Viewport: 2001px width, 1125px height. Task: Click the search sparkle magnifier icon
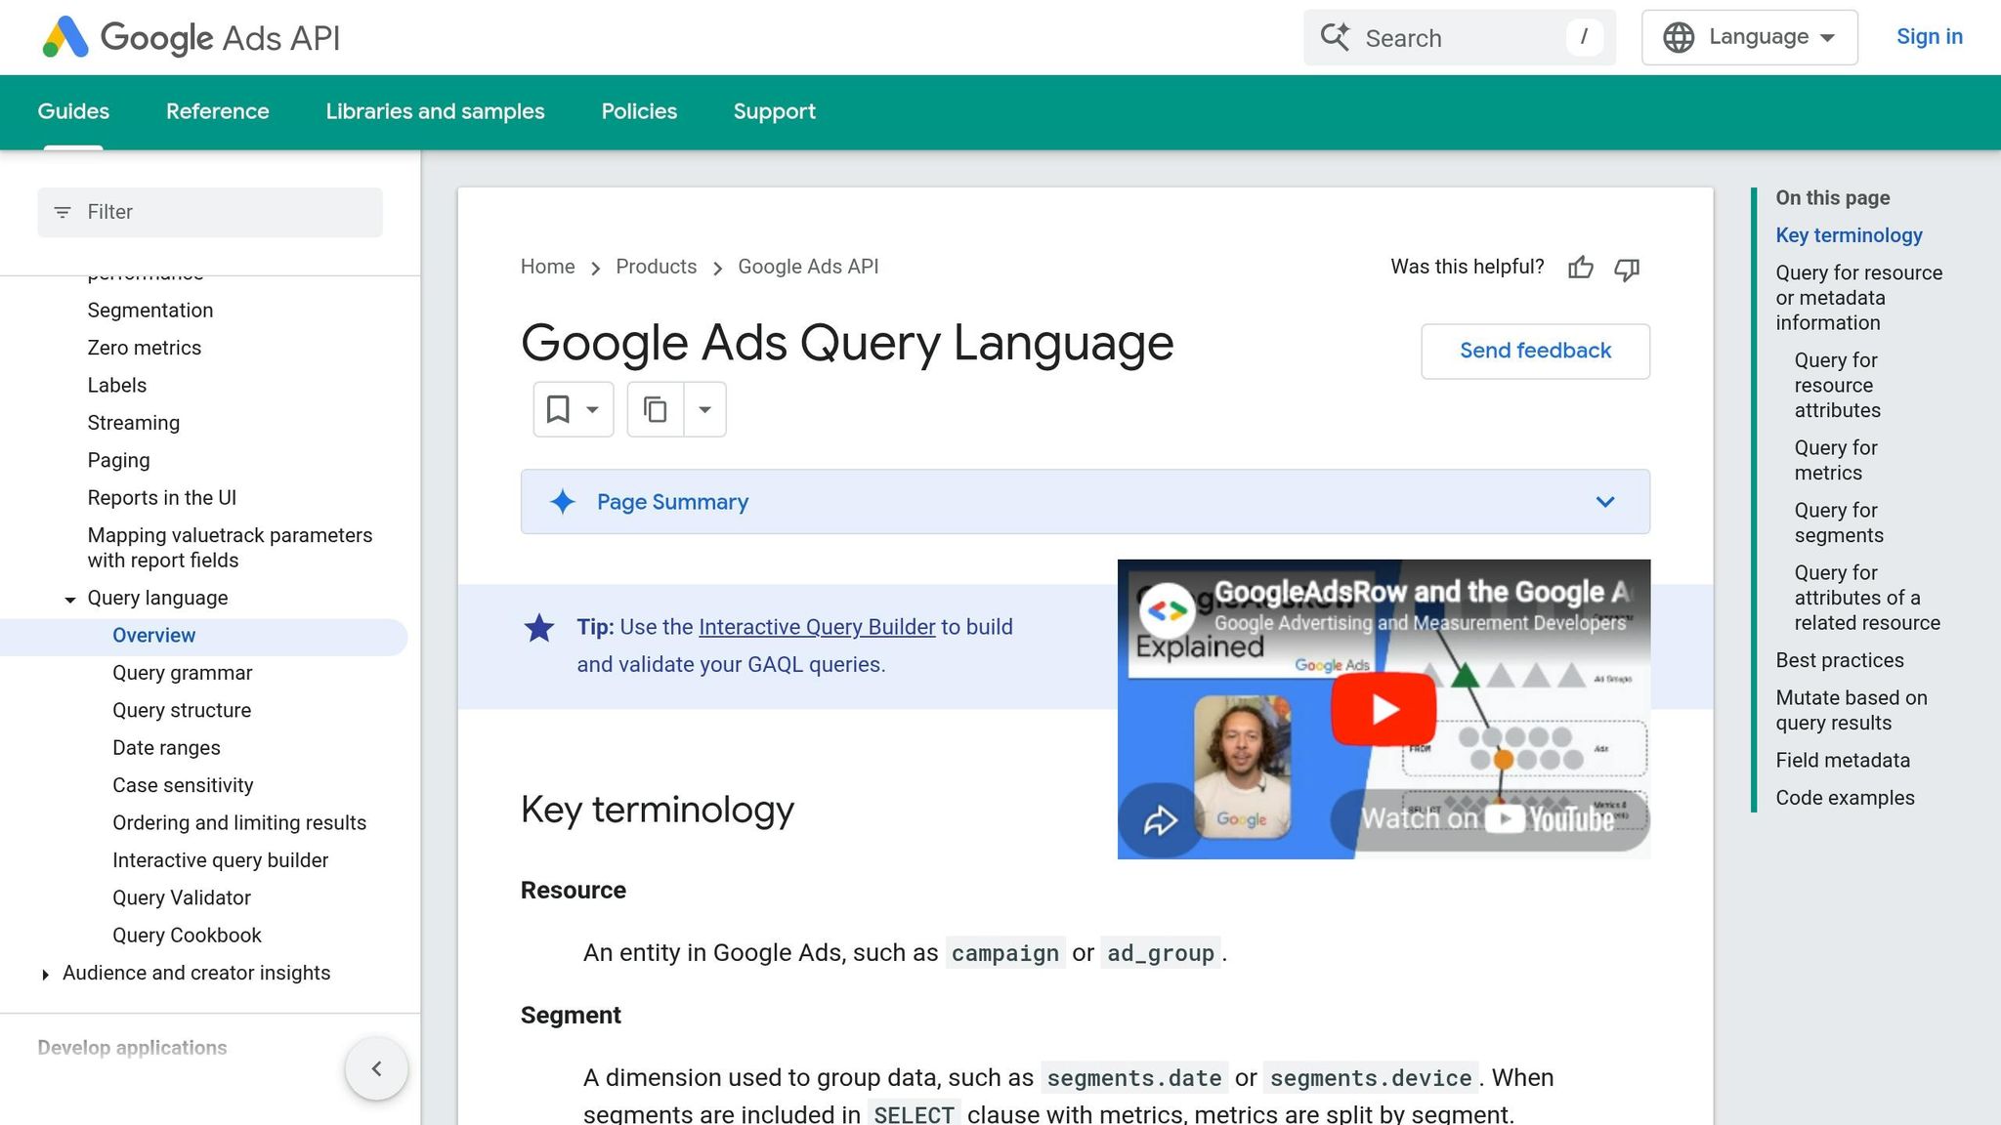click(x=1335, y=37)
